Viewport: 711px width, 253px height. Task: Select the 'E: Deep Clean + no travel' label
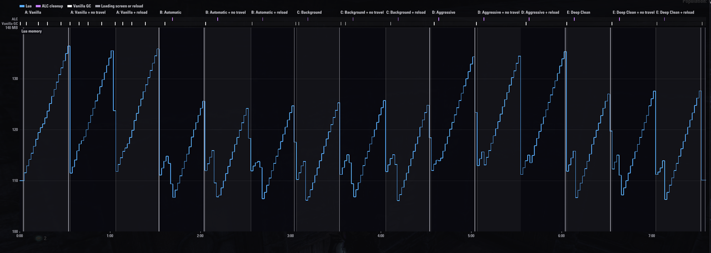click(634, 12)
